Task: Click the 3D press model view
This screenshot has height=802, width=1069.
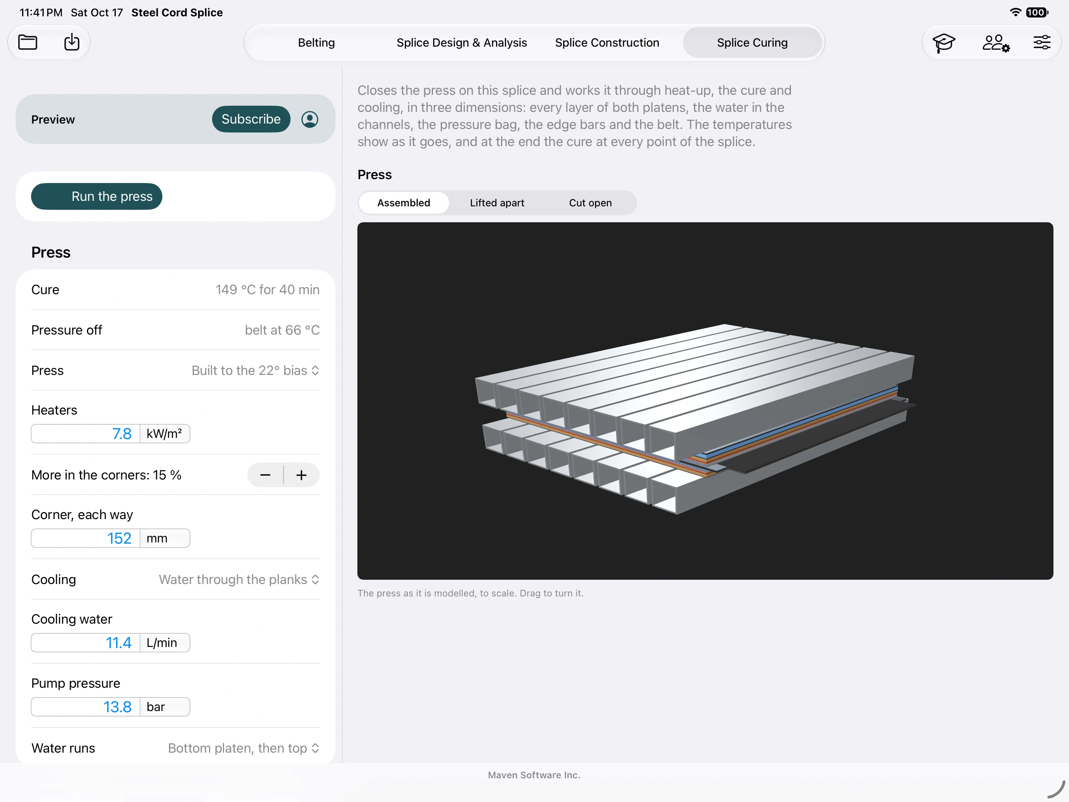Action: point(705,401)
